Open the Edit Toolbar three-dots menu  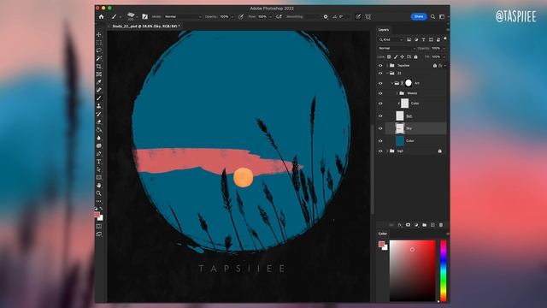click(x=99, y=201)
